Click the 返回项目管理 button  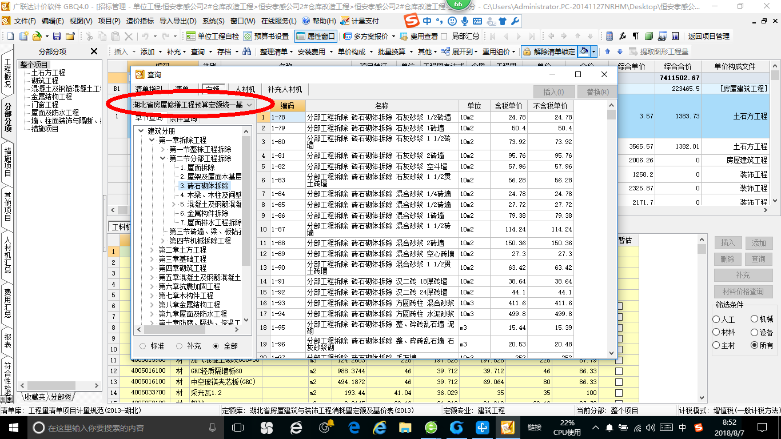708,36
